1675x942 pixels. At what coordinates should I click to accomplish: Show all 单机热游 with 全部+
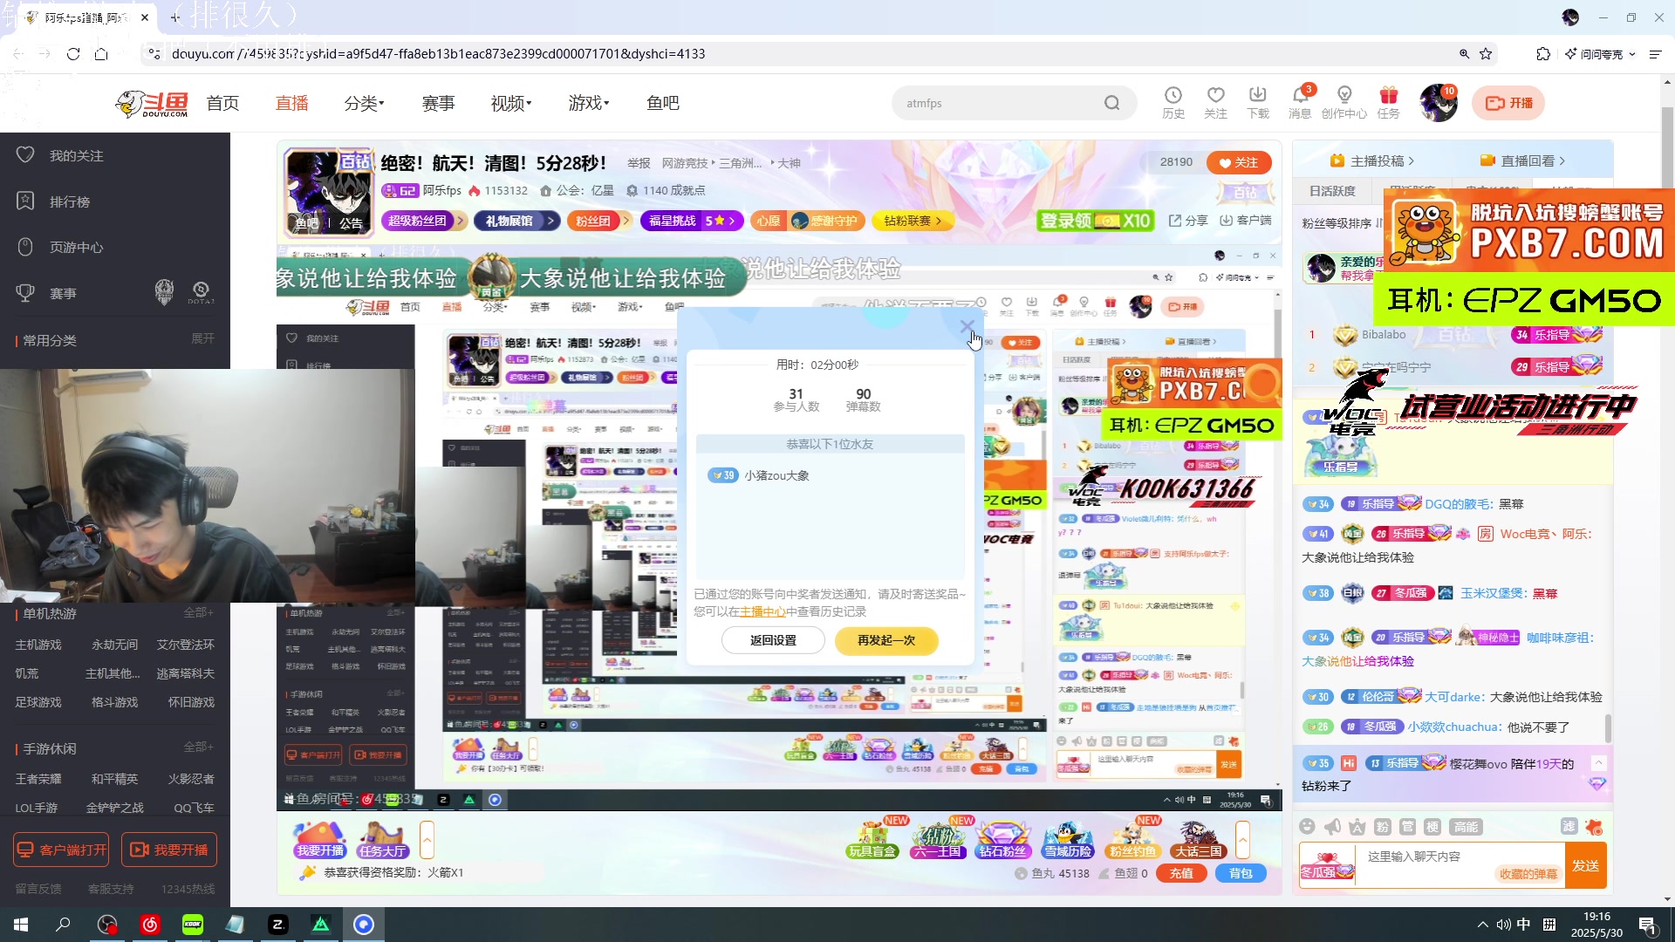pos(198,612)
